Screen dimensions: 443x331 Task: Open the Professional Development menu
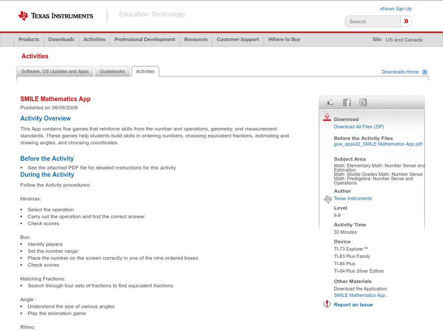pos(145,40)
